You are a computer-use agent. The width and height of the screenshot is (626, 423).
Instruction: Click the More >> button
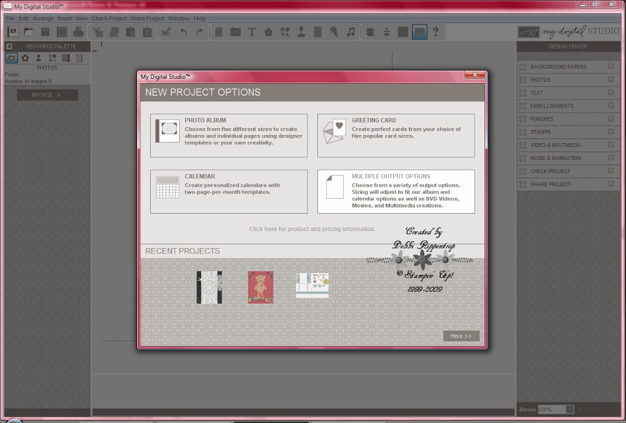pos(461,336)
